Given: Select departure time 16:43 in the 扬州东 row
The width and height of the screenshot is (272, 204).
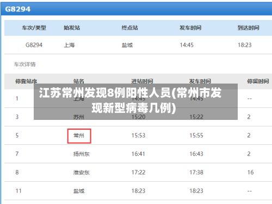Looking at the screenshot, I should 196,154.
